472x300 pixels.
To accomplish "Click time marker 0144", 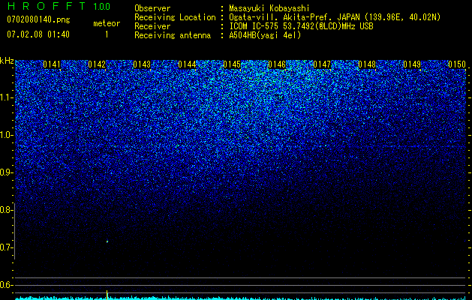I will pyautogui.click(x=187, y=64).
